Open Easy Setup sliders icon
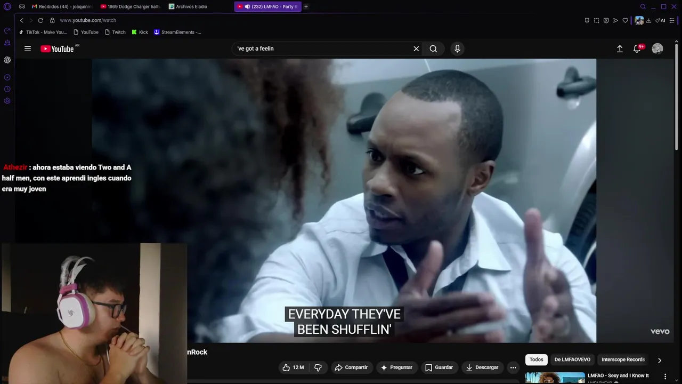This screenshot has width=682, height=384. tap(672, 20)
